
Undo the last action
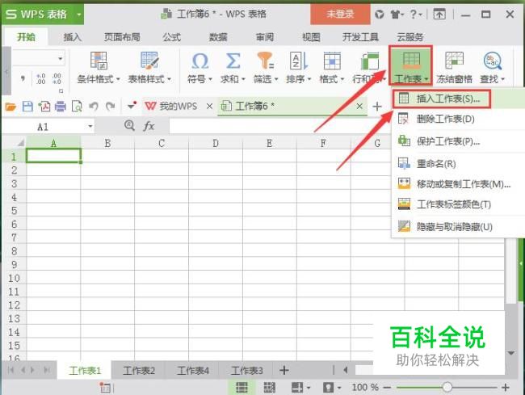94,107
